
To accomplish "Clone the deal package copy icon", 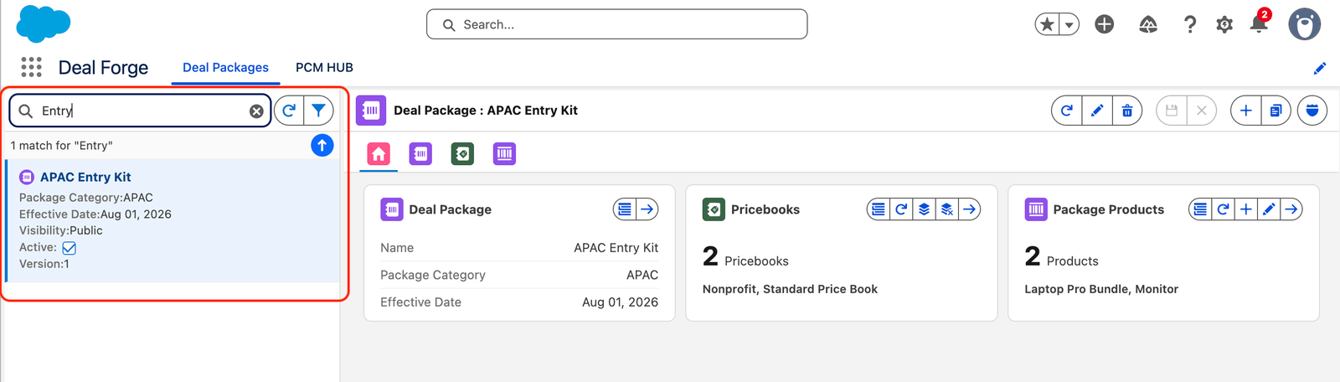I will point(1276,111).
